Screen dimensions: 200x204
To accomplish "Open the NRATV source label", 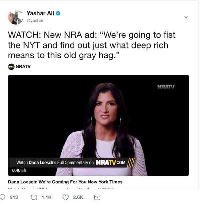I will (23, 66).
